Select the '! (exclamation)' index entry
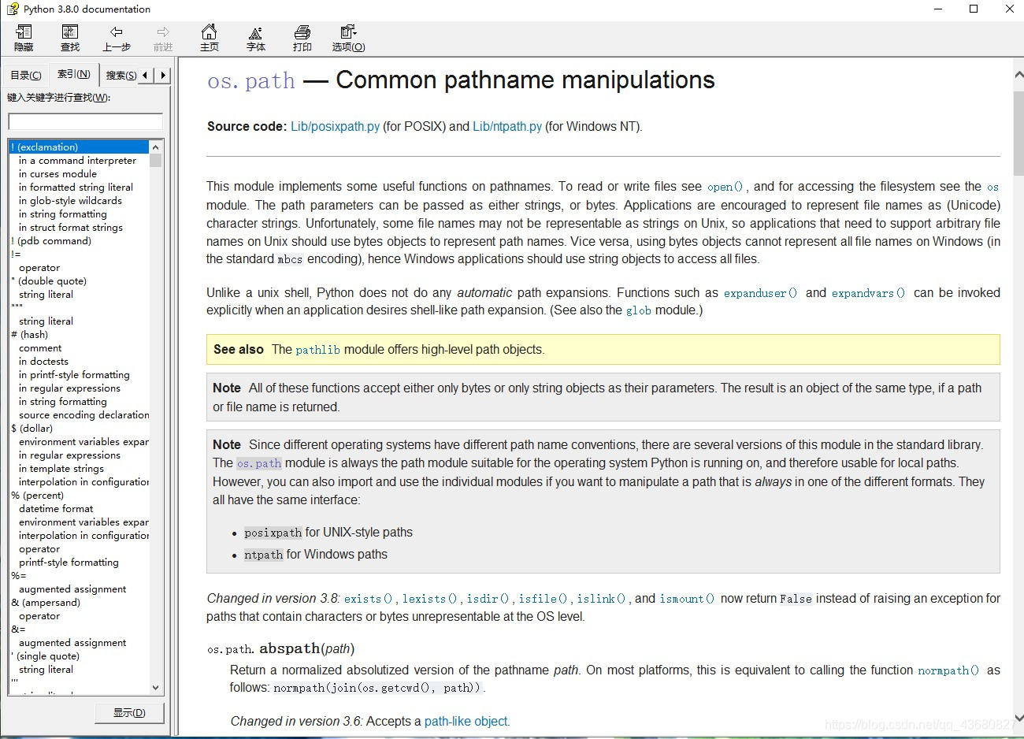 coord(79,147)
